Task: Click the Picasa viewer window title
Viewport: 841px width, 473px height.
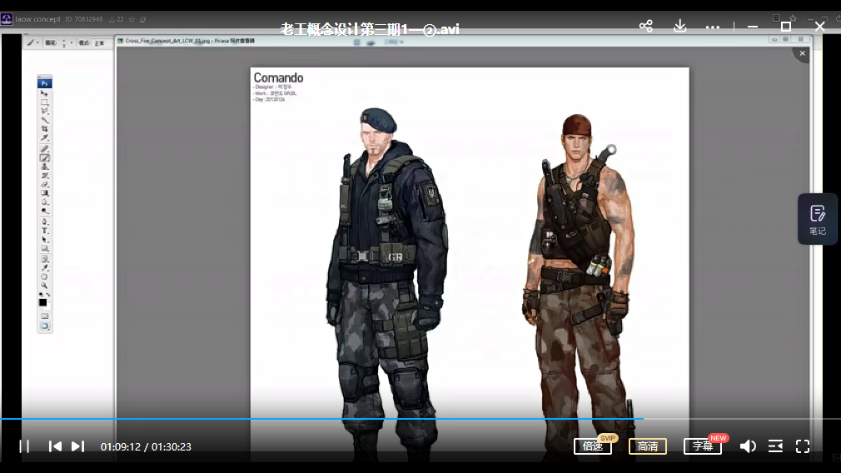Action: pyautogui.click(x=190, y=41)
